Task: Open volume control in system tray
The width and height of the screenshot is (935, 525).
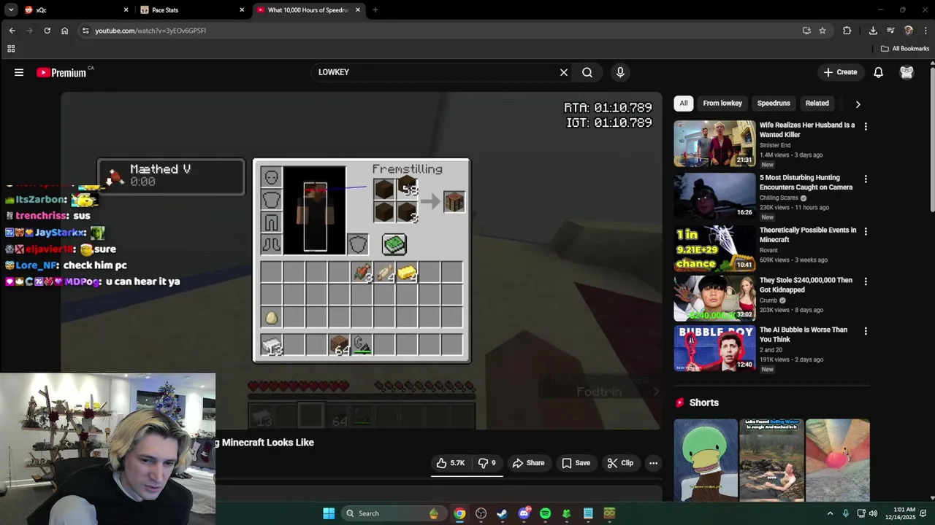Action: (873, 513)
